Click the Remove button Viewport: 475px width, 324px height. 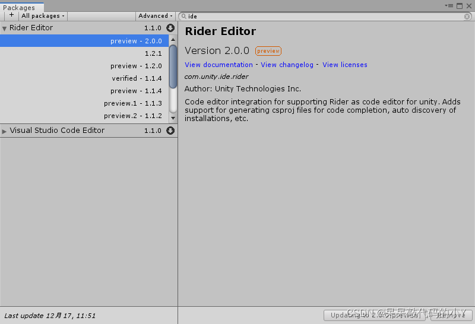(x=451, y=315)
